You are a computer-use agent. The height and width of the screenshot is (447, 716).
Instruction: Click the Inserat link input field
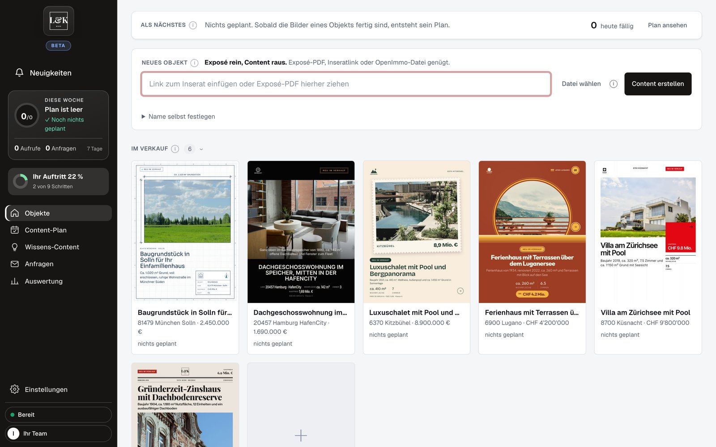pos(346,84)
